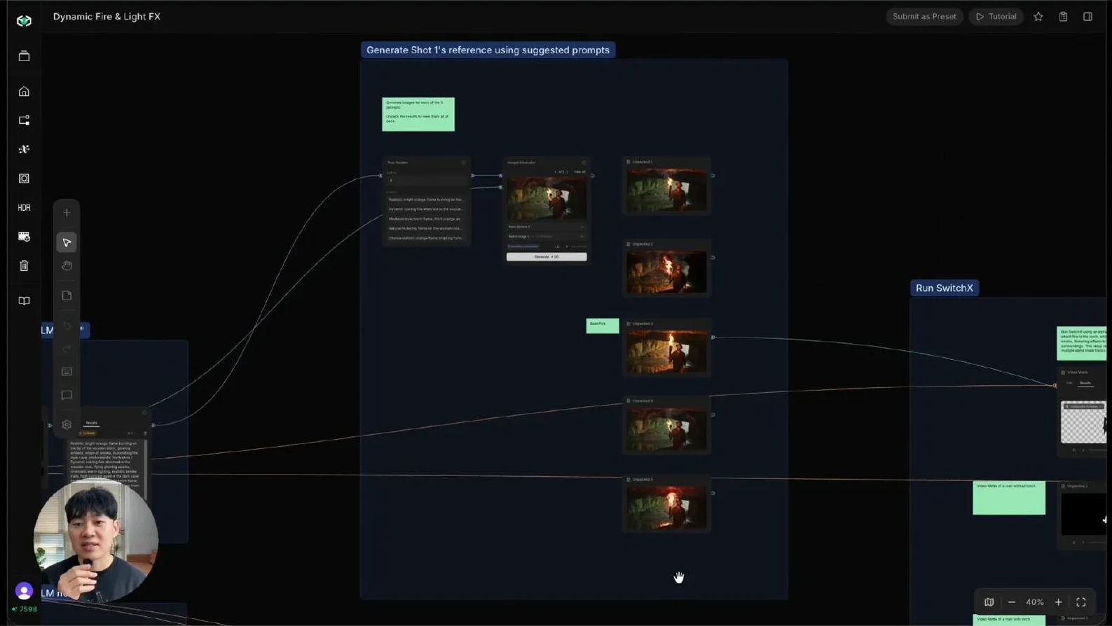Click the last prompt row in the Text Iterator node

tap(426, 238)
